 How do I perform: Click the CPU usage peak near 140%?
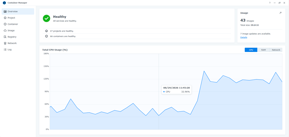pyautogui.click(x=204, y=71)
